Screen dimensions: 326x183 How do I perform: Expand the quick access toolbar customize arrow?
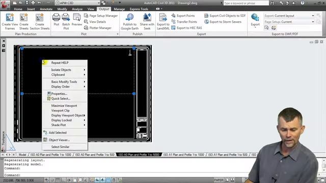(x=120, y=3)
